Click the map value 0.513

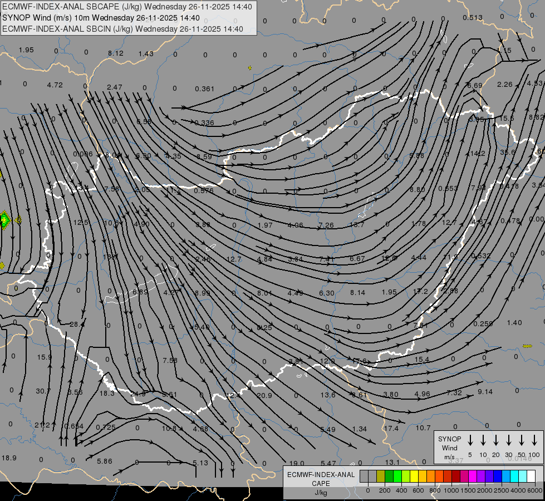pyautogui.click(x=473, y=17)
